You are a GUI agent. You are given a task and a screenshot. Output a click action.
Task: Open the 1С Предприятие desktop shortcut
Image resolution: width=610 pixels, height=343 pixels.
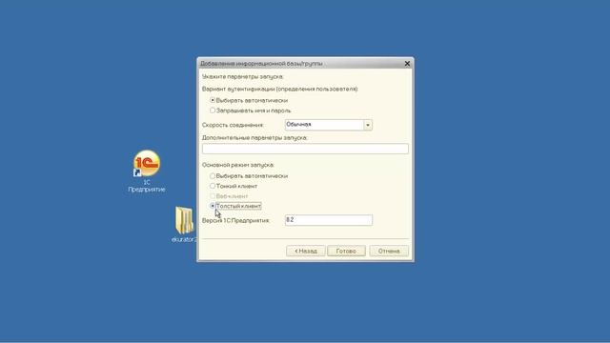[147, 171]
